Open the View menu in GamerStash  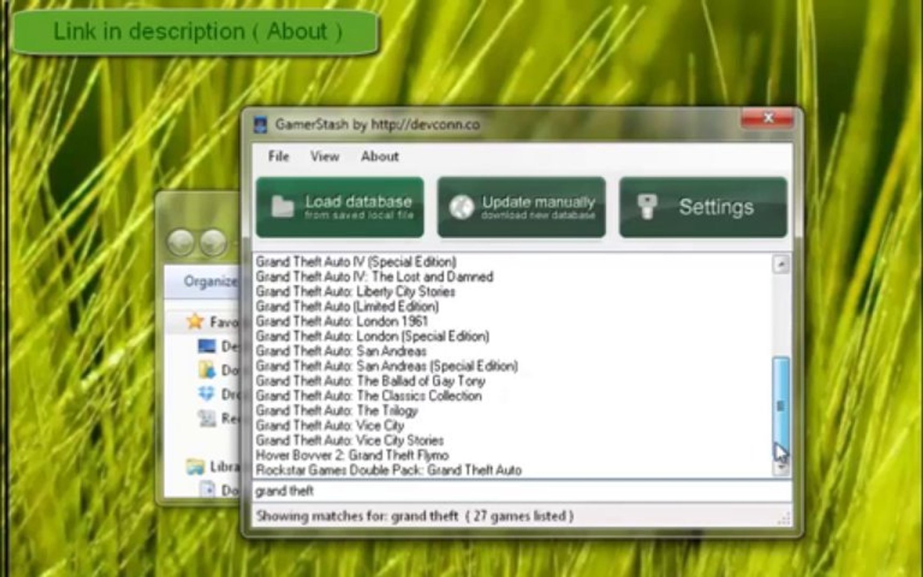(325, 156)
